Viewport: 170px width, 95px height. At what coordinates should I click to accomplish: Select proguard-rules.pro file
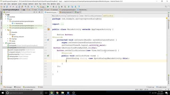tap(21, 52)
